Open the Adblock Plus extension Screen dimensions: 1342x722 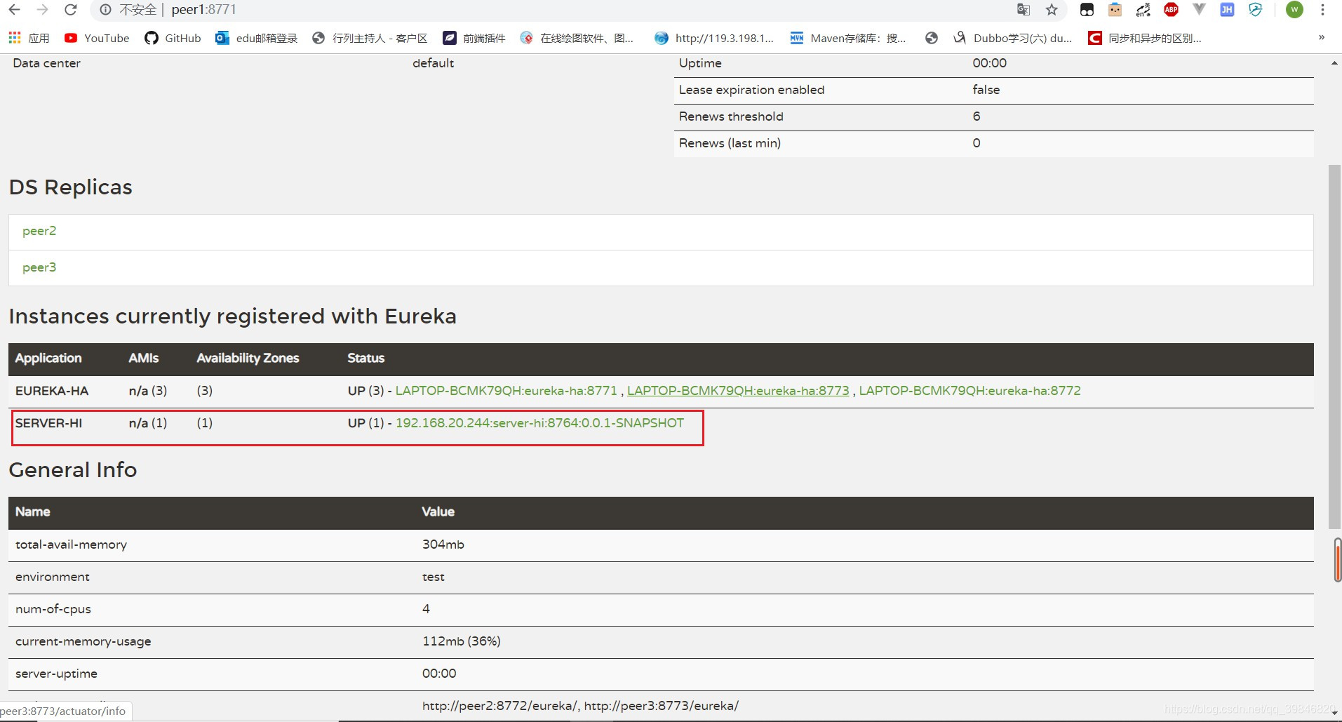pyautogui.click(x=1171, y=10)
